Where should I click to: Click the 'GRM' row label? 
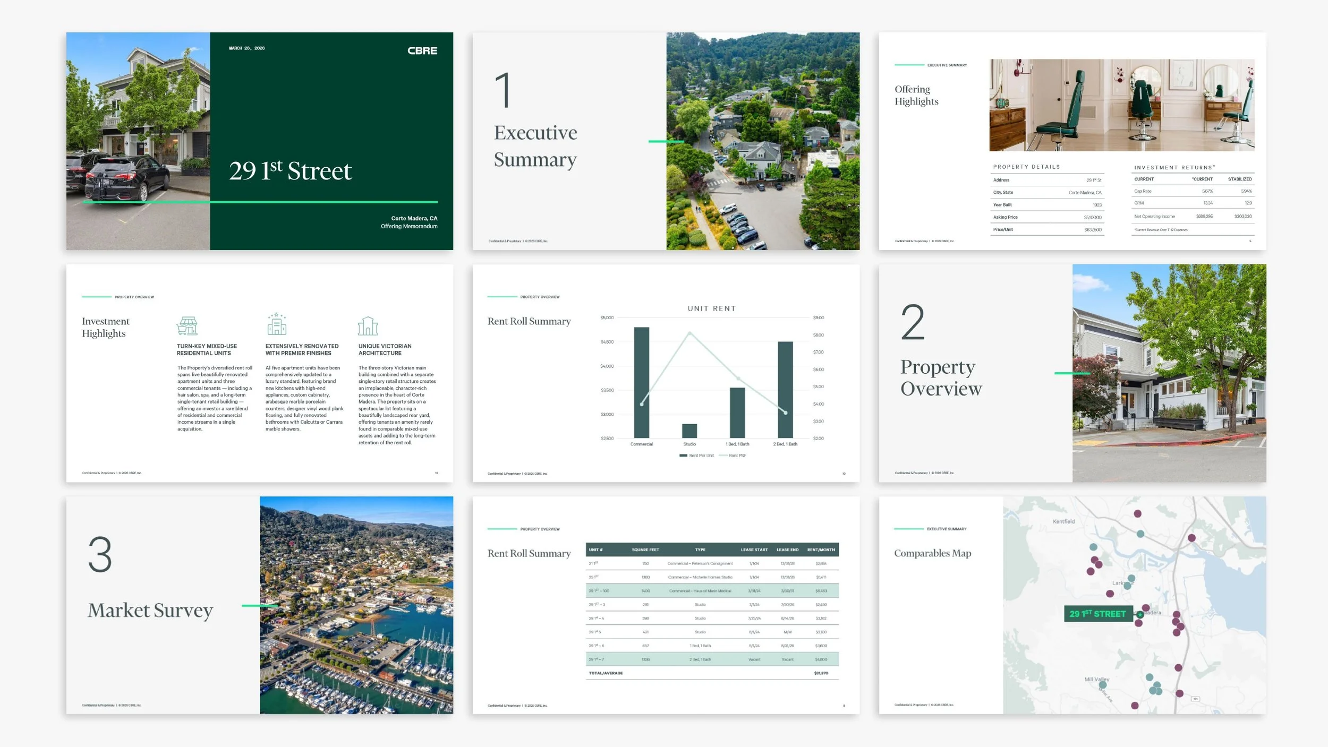pos(1138,203)
